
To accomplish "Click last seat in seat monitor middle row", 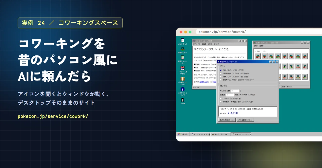I will tap(305, 66).
